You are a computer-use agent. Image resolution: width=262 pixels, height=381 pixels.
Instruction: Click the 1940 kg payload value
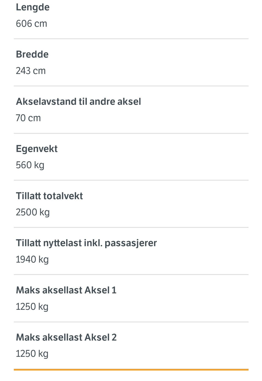(x=32, y=260)
